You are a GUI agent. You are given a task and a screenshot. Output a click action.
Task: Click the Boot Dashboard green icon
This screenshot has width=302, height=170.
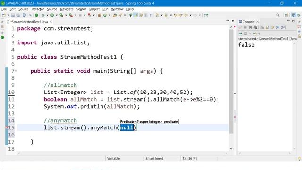coord(36,15)
